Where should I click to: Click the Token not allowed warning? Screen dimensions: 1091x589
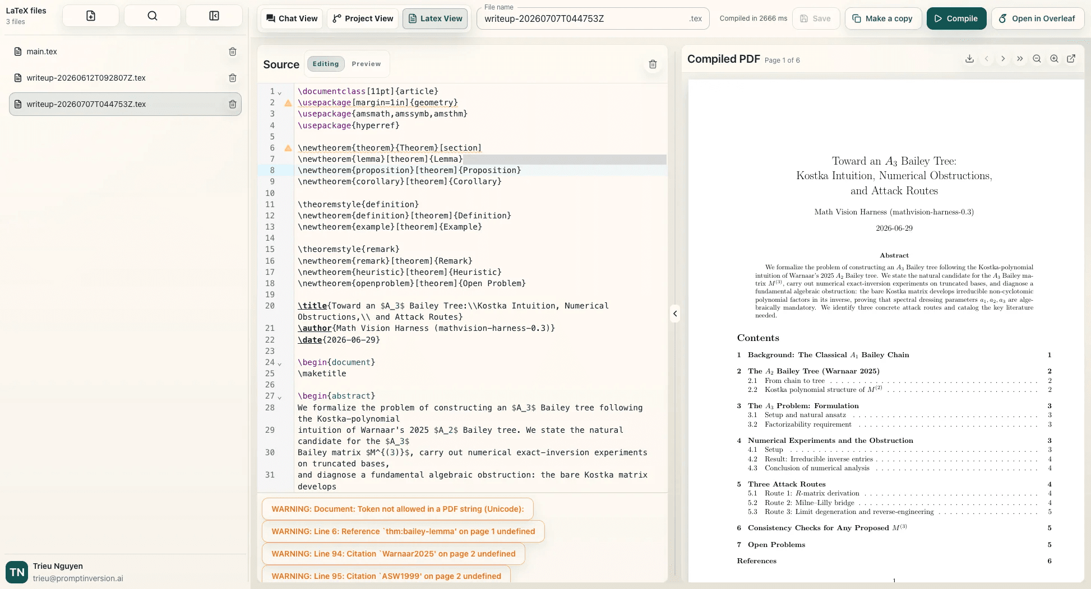click(x=397, y=509)
